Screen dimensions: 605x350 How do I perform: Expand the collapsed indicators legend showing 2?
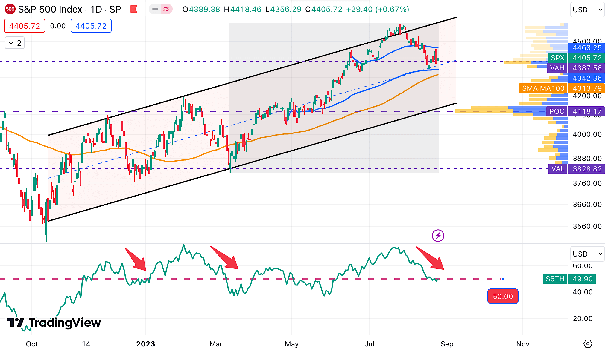(x=15, y=43)
